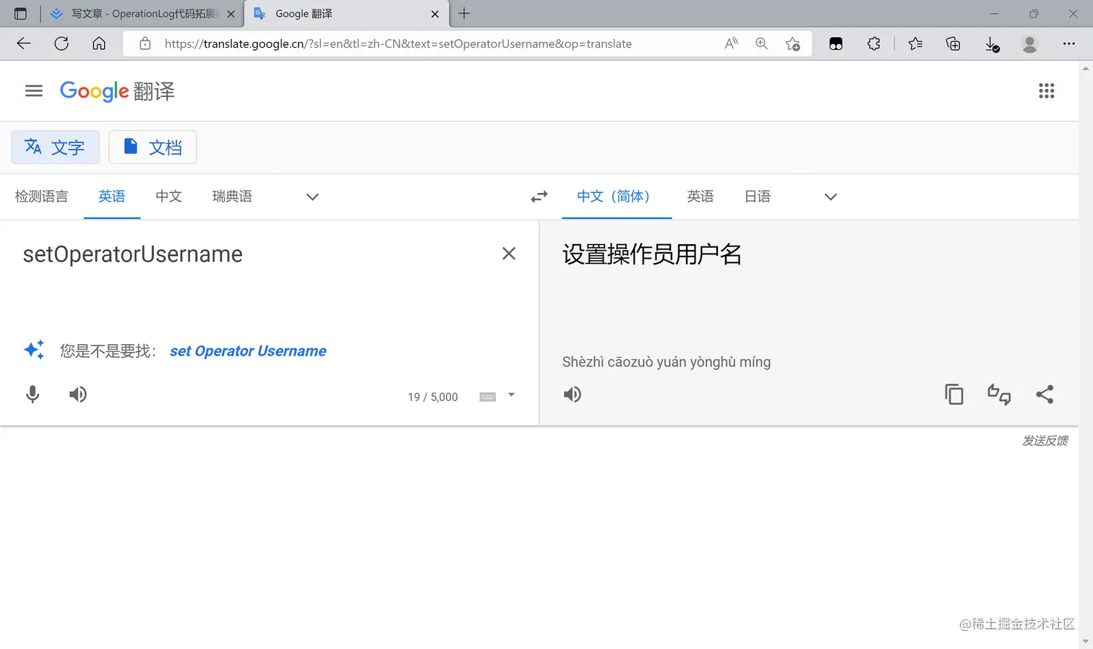Open read aloud from address bar
Image resolution: width=1093 pixels, height=649 pixels.
point(731,44)
